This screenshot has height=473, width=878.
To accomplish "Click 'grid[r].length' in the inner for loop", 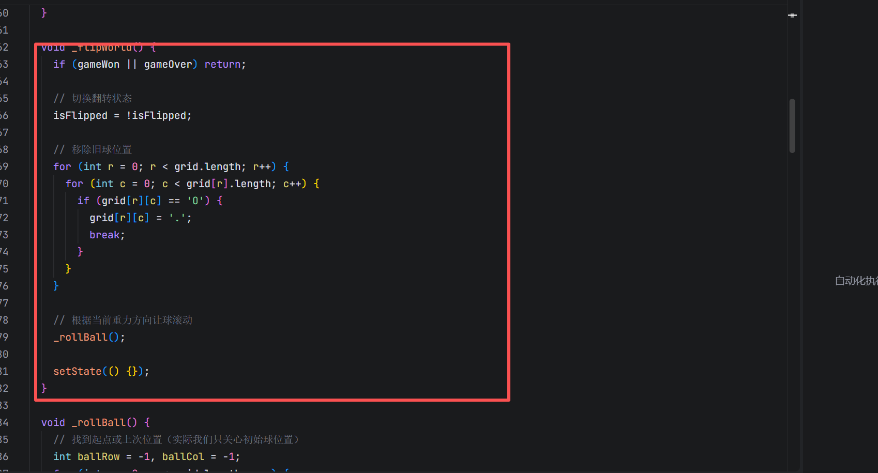I will [x=229, y=184].
